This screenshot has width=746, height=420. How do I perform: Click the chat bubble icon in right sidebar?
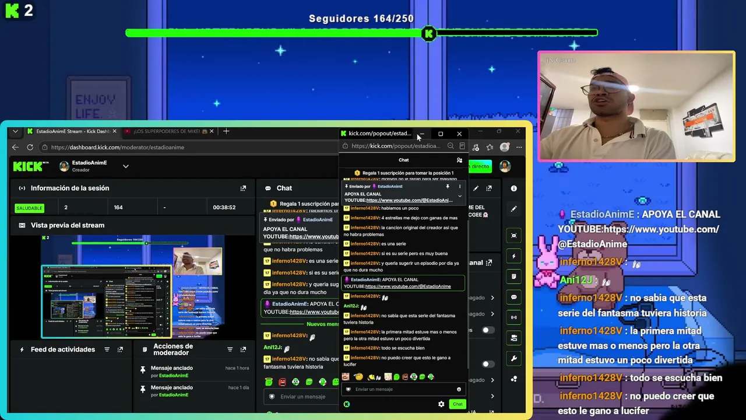tap(513, 297)
